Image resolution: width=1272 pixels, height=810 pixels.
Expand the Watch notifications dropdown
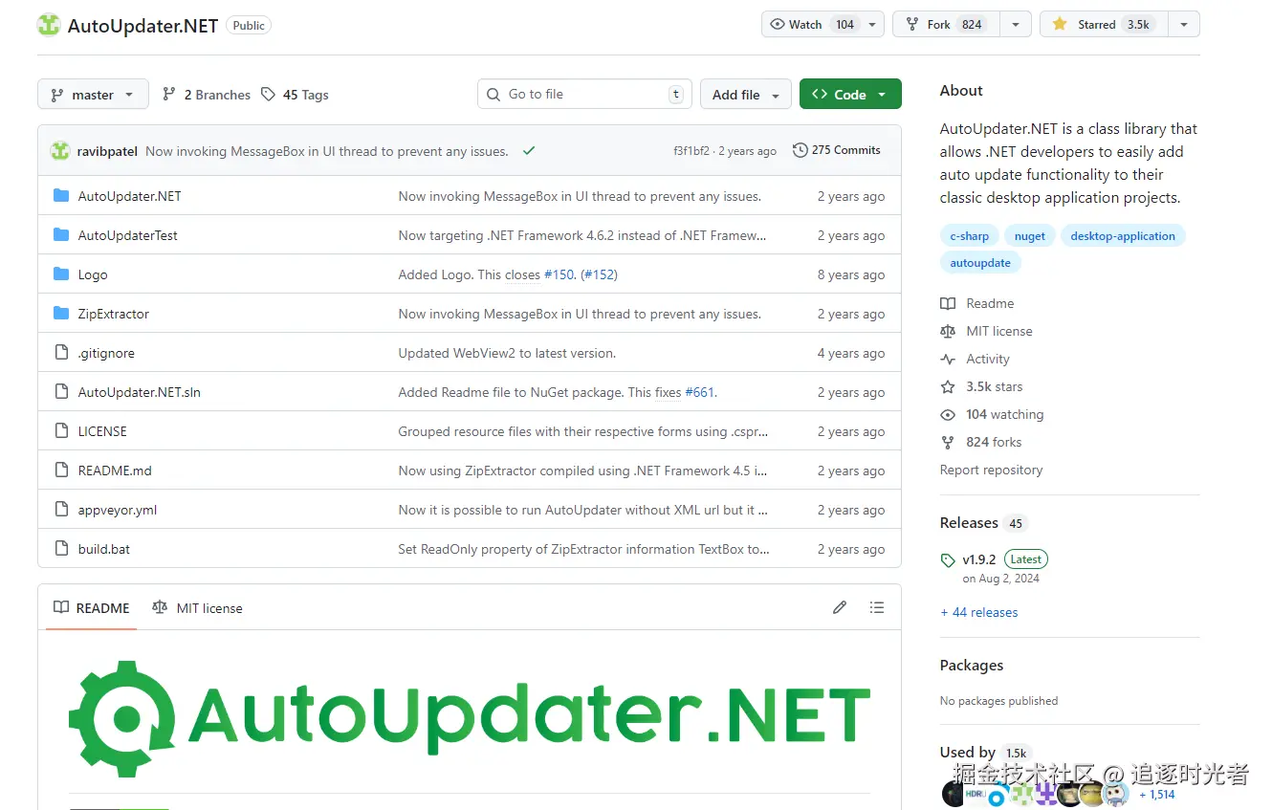click(872, 25)
